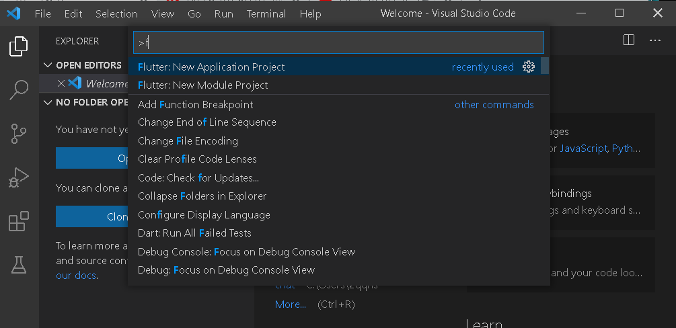Open the Source Control view
The width and height of the screenshot is (676, 328).
[x=19, y=134]
